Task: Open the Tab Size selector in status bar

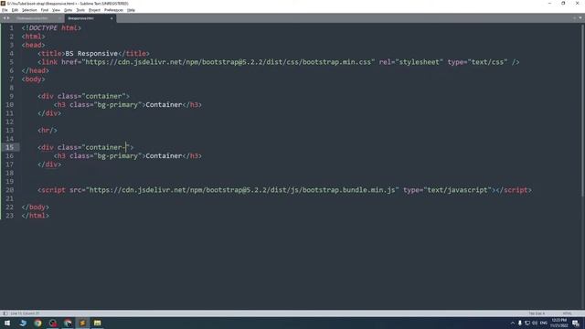Action: tap(537, 313)
